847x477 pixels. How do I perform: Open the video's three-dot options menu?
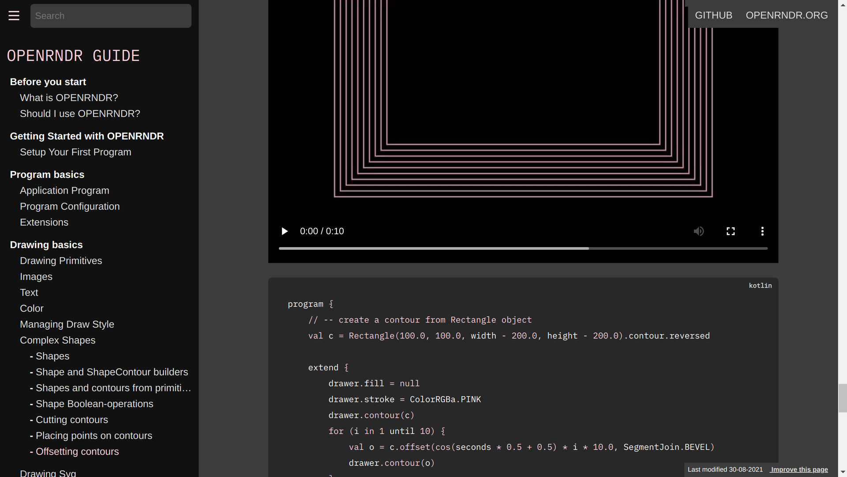[762, 231]
